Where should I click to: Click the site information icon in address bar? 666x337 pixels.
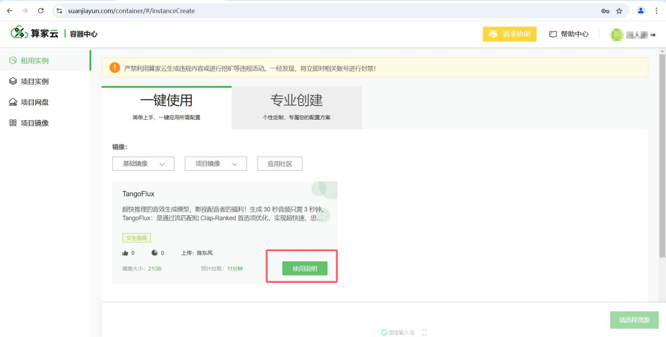[59, 10]
